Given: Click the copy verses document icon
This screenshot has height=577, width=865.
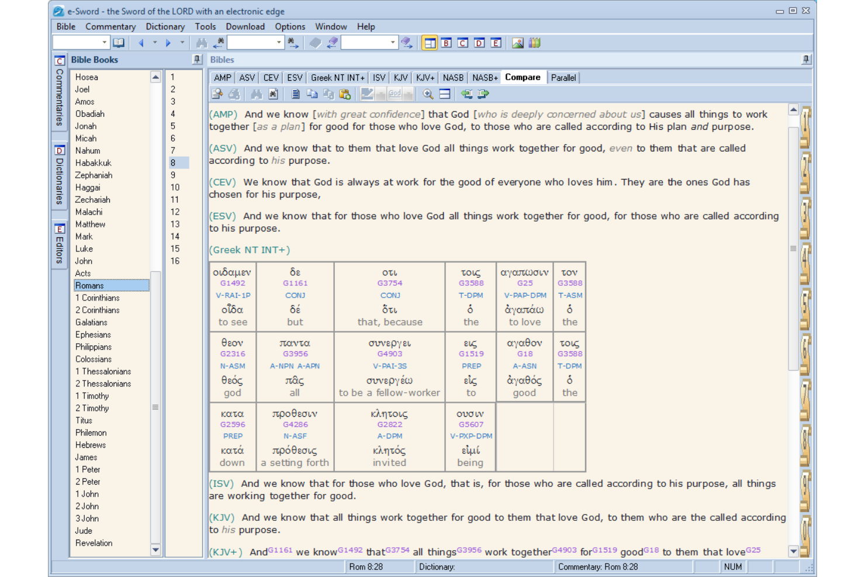Looking at the screenshot, I should point(296,94).
